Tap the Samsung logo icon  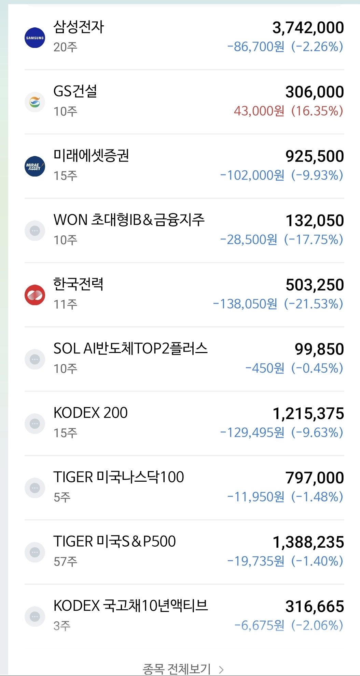click(x=35, y=38)
